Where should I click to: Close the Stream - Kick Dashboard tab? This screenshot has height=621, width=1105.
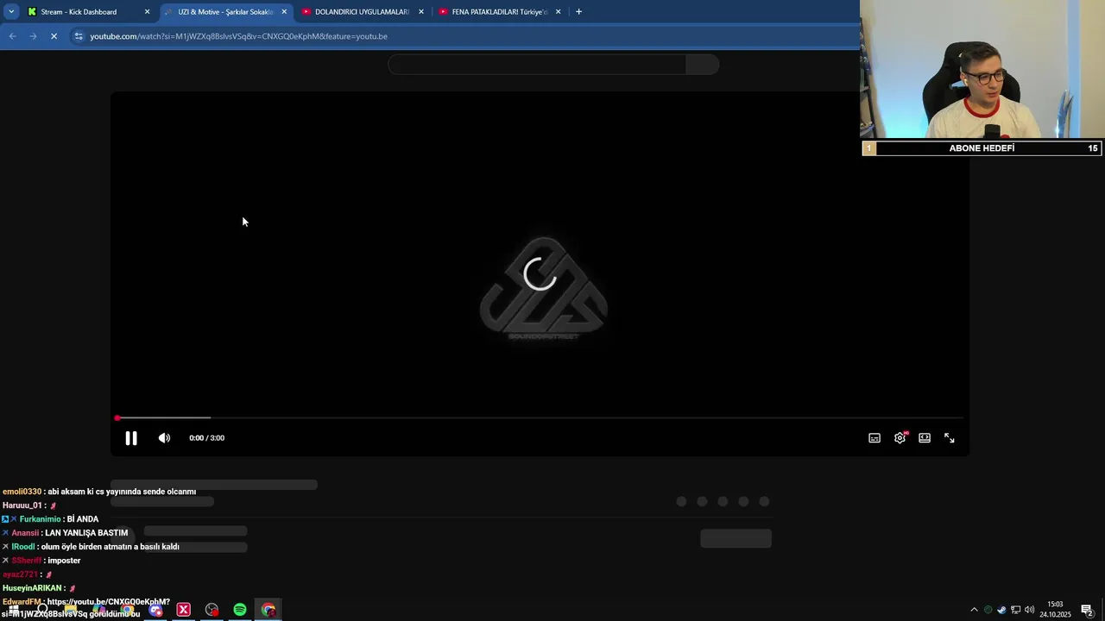147,12
